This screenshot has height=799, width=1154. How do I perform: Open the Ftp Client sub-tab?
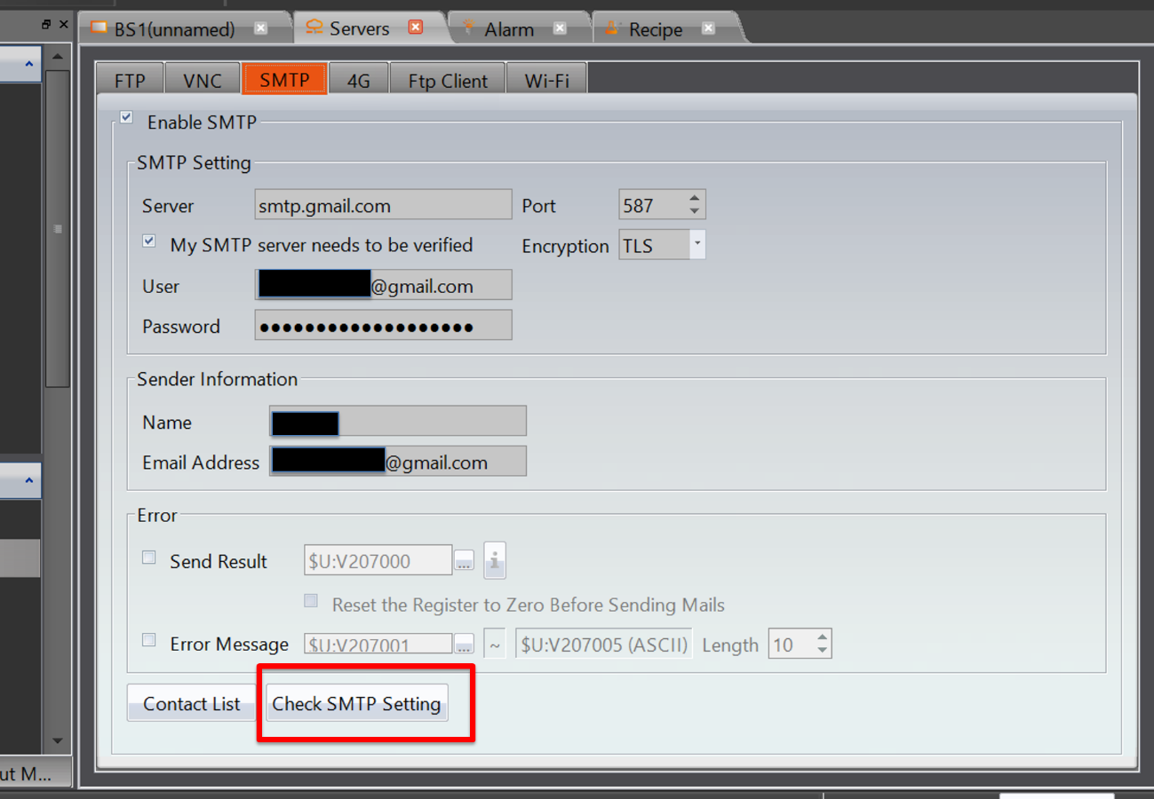tap(448, 80)
